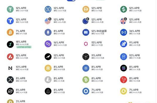Click the orange Bitcoin BTC icon
157x103 pixels.
(10, 32)
